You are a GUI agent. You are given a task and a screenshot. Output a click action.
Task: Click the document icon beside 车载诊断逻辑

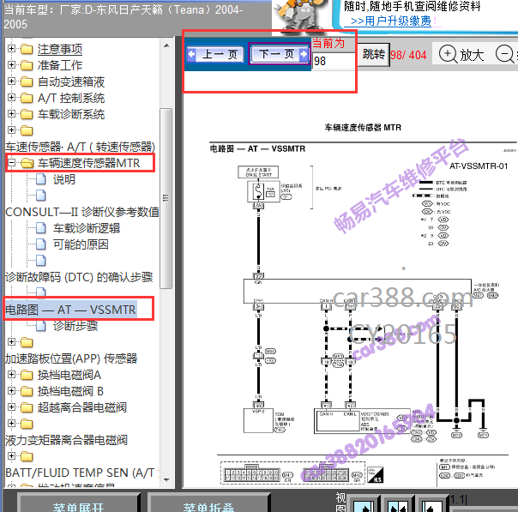pos(40,228)
